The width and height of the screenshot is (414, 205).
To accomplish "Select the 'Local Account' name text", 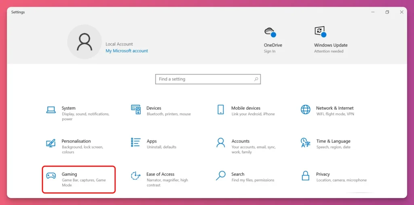I will point(119,44).
